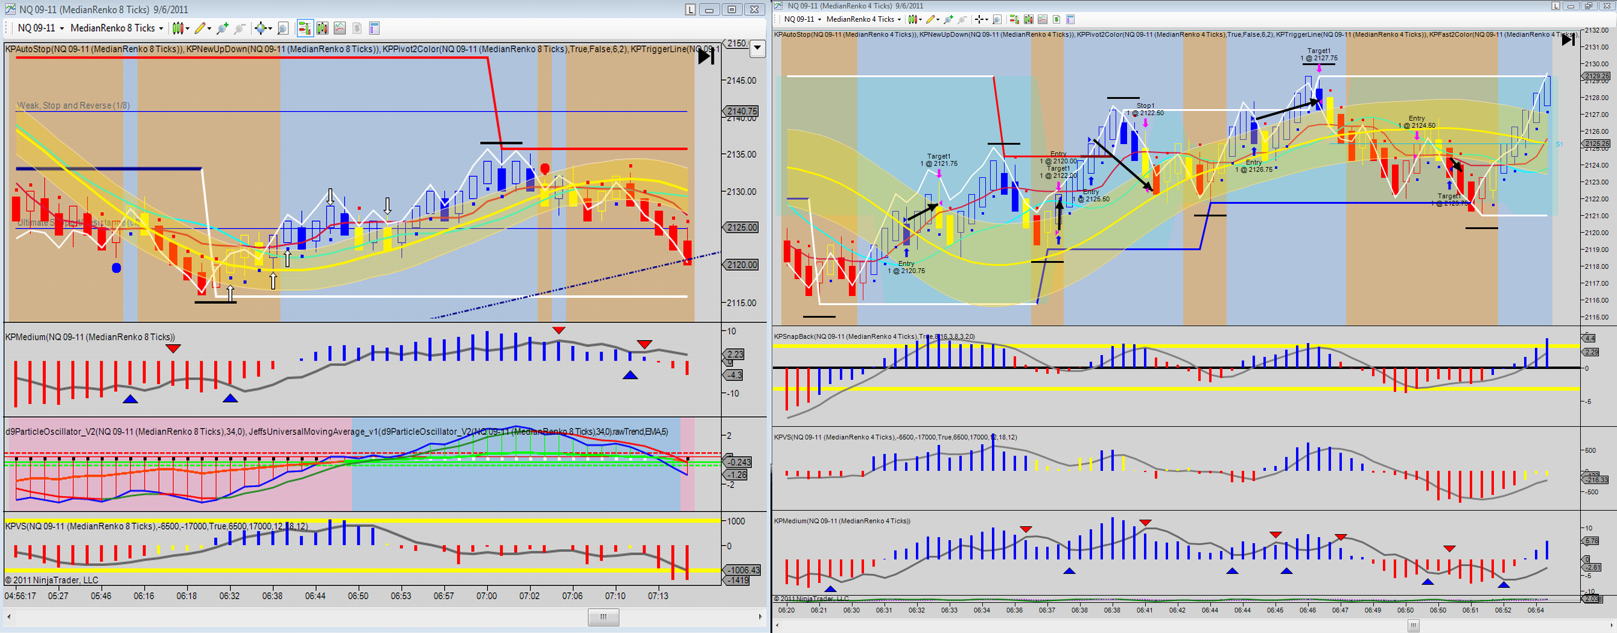The width and height of the screenshot is (1617, 633).
Task: Click the 2129.25 price marker in 4 Ticks chart
Action: coord(1597,76)
